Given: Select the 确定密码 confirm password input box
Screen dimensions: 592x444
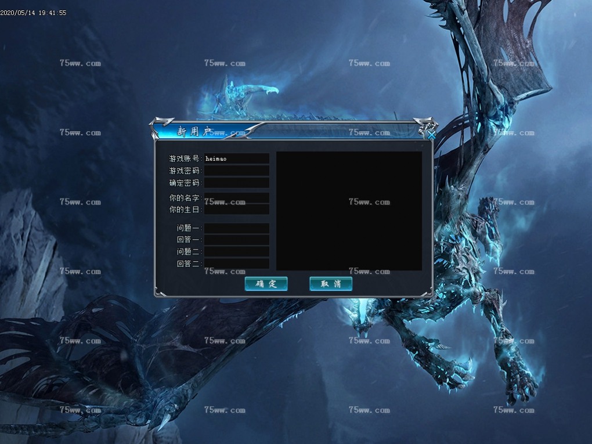Looking at the screenshot, I should [236, 183].
